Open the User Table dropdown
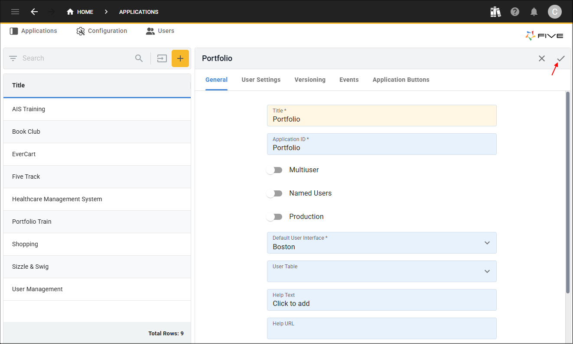Image resolution: width=573 pixels, height=344 pixels. click(x=487, y=271)
